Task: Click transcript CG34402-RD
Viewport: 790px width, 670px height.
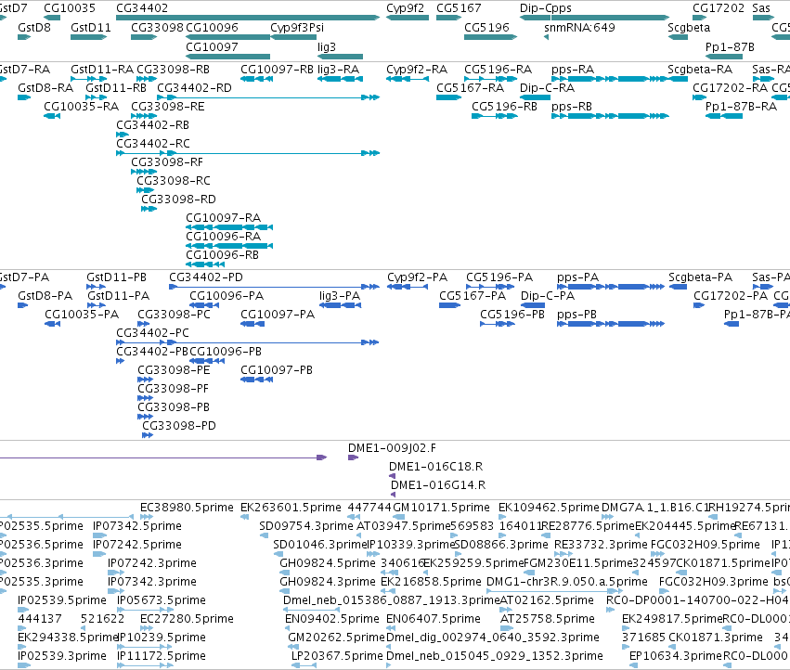Action: point(268,97)
